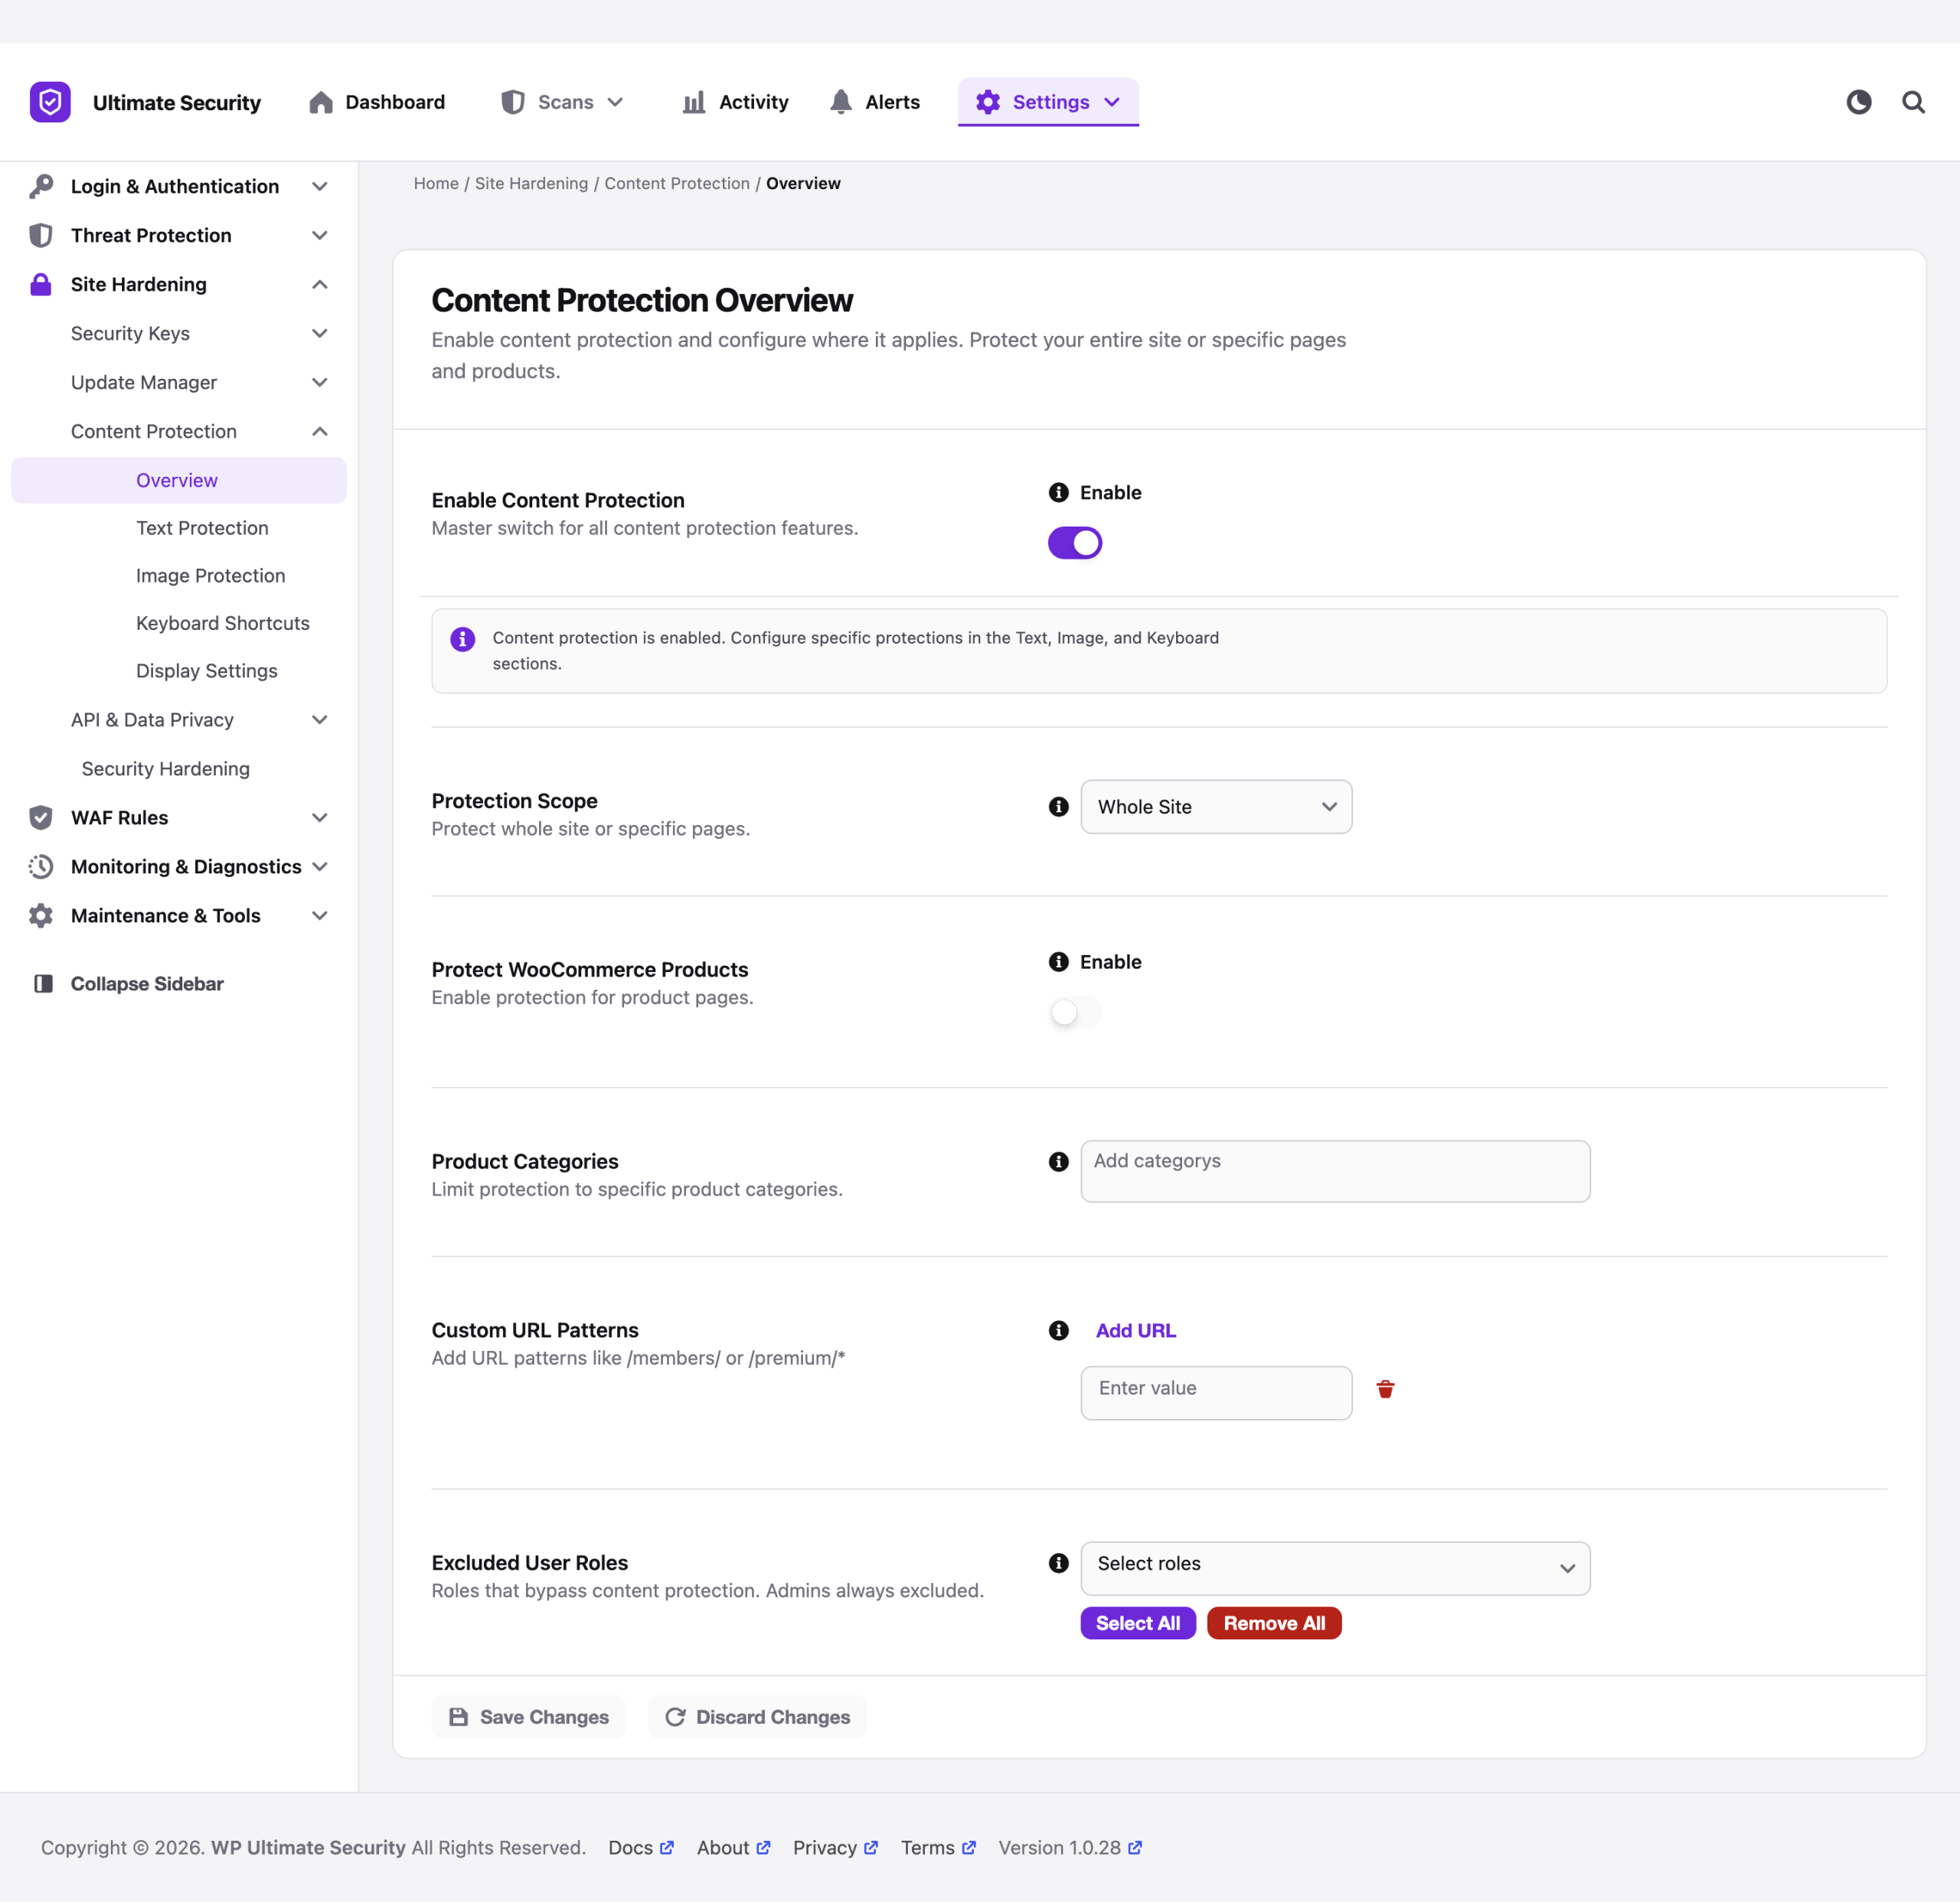Open the Settings menu in top navigation
The image size is (1960, 1902).
[1048, 102]
